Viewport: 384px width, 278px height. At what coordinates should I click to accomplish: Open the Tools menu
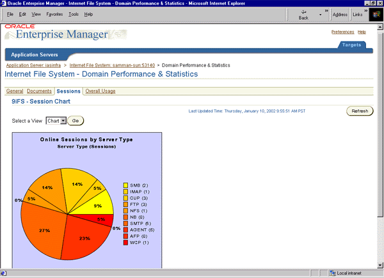pos(74,15)
